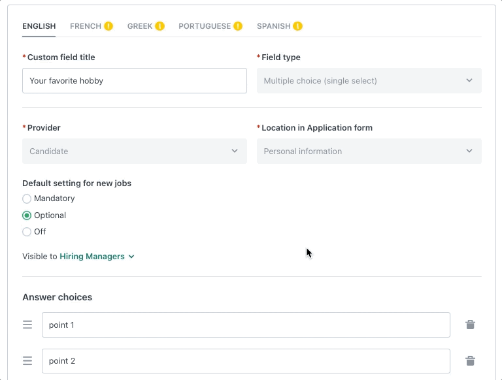The width and height of the screenshot is (502, 380).
Task: Click the point 1 answer text field
Action: pyautogui.click(x=245, y=325)
